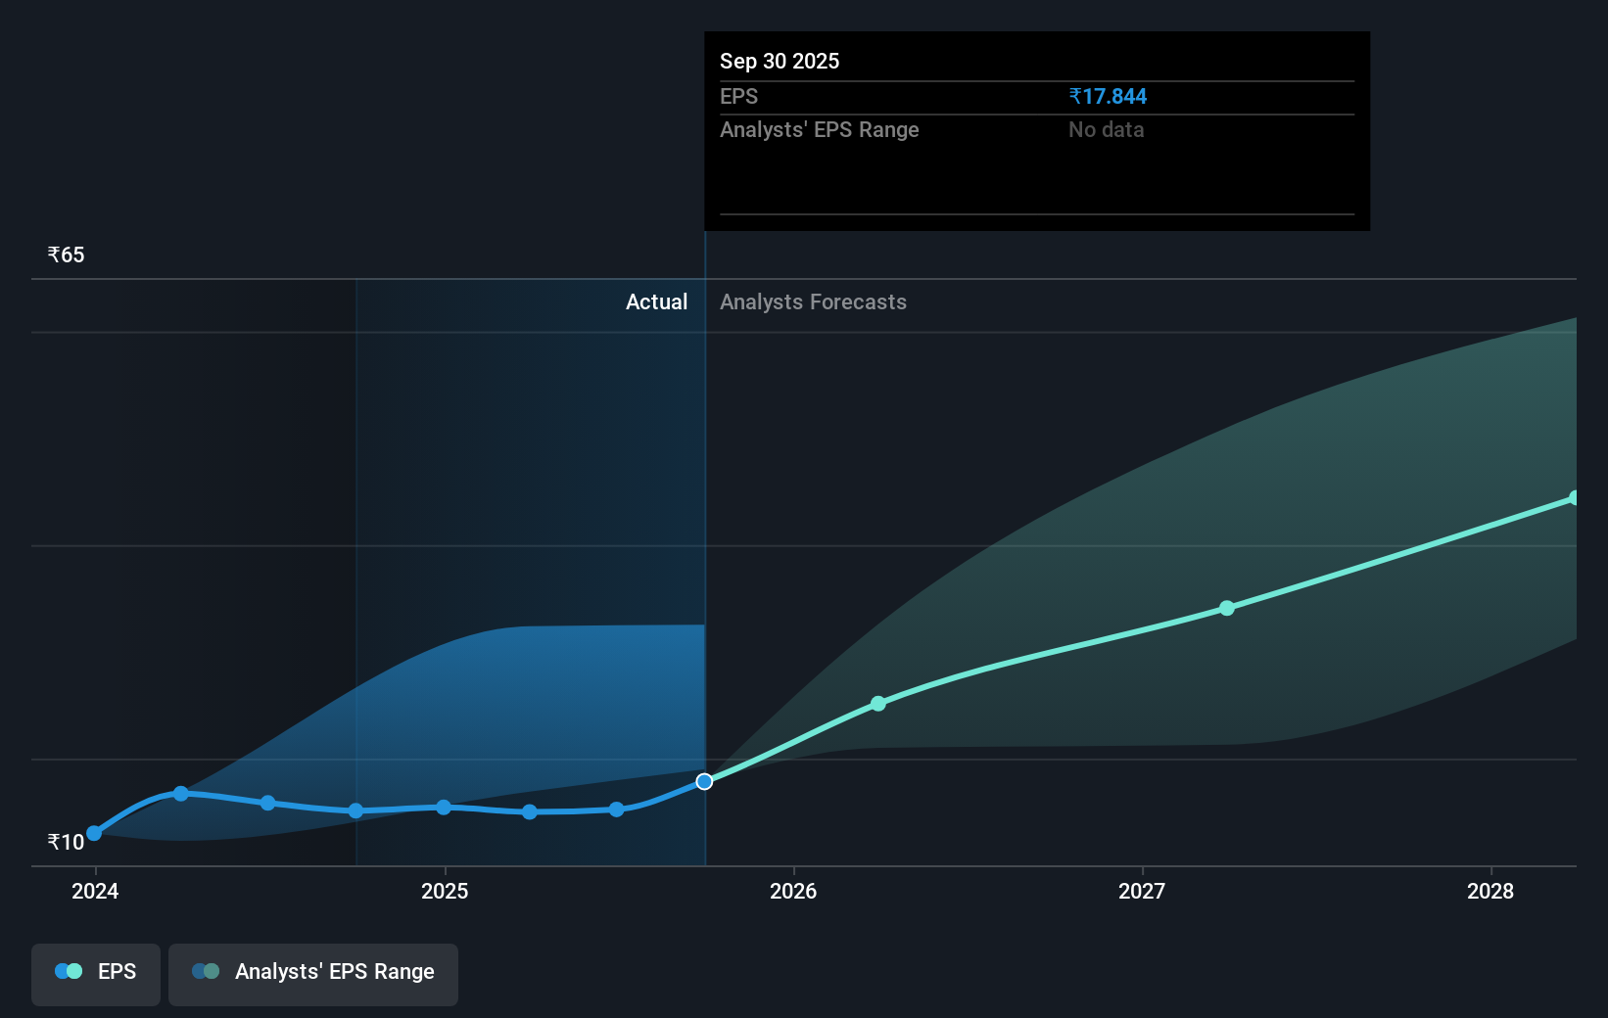Switch to the Actual section
The image size is (1608, 1018).
656,302
